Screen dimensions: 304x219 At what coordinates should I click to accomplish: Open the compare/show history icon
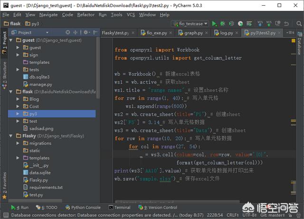pyautogui.click(x=277, y=24)
